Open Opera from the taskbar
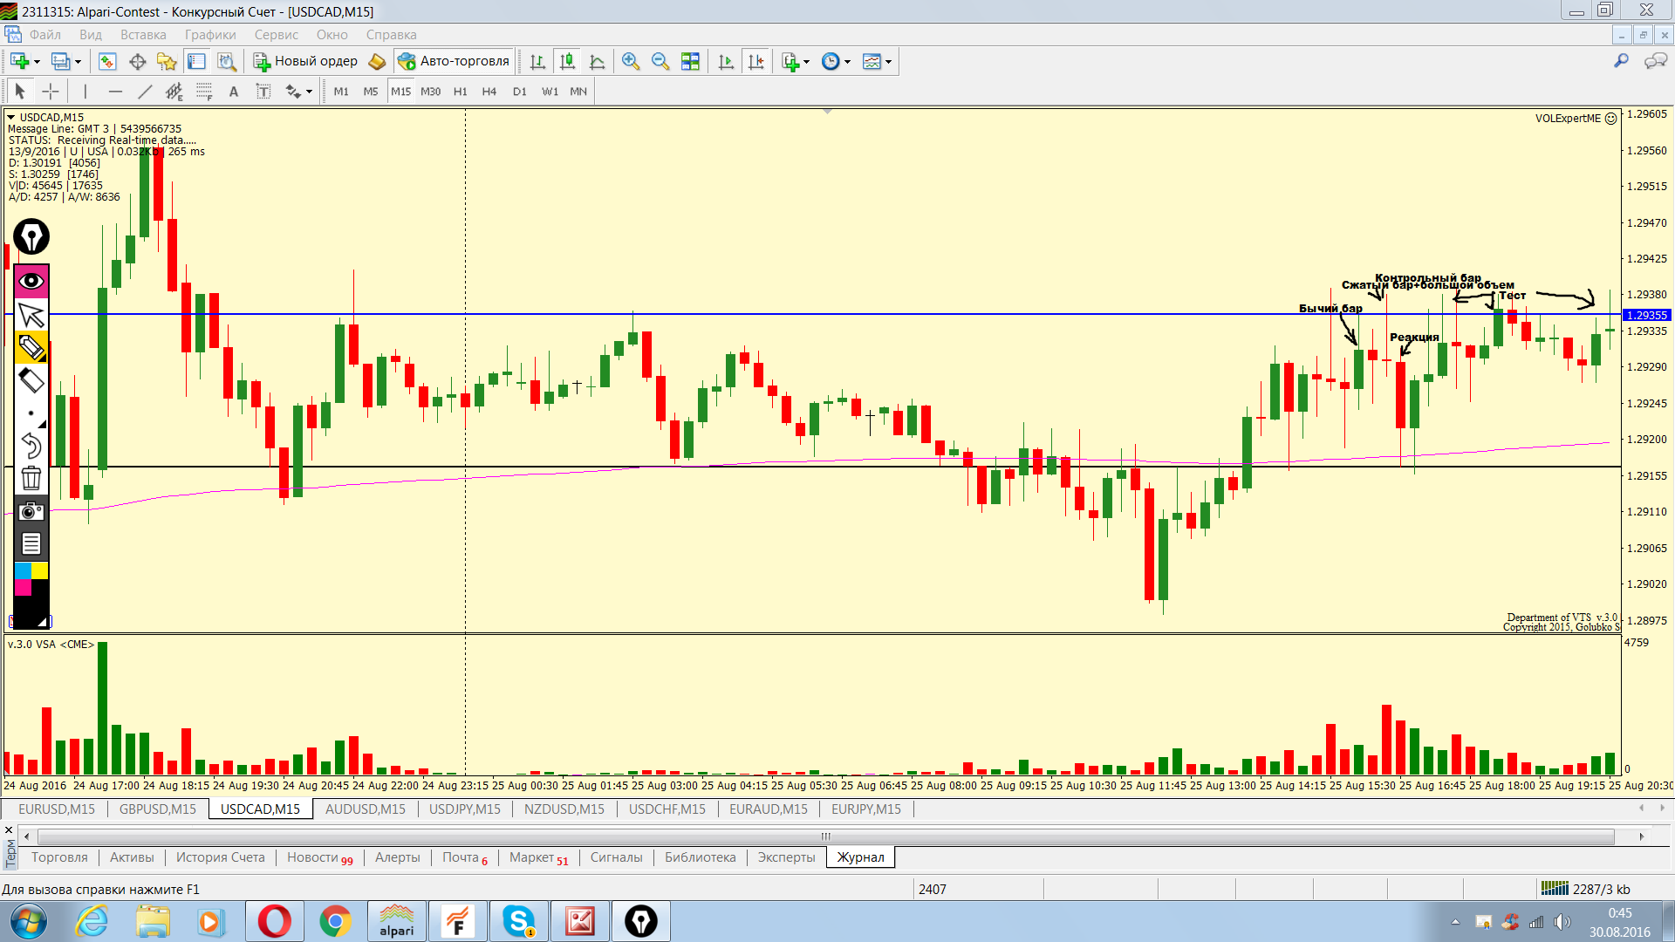Image resolution: width=1675 pixels, height=942 pixels. (x=274, y=921)
